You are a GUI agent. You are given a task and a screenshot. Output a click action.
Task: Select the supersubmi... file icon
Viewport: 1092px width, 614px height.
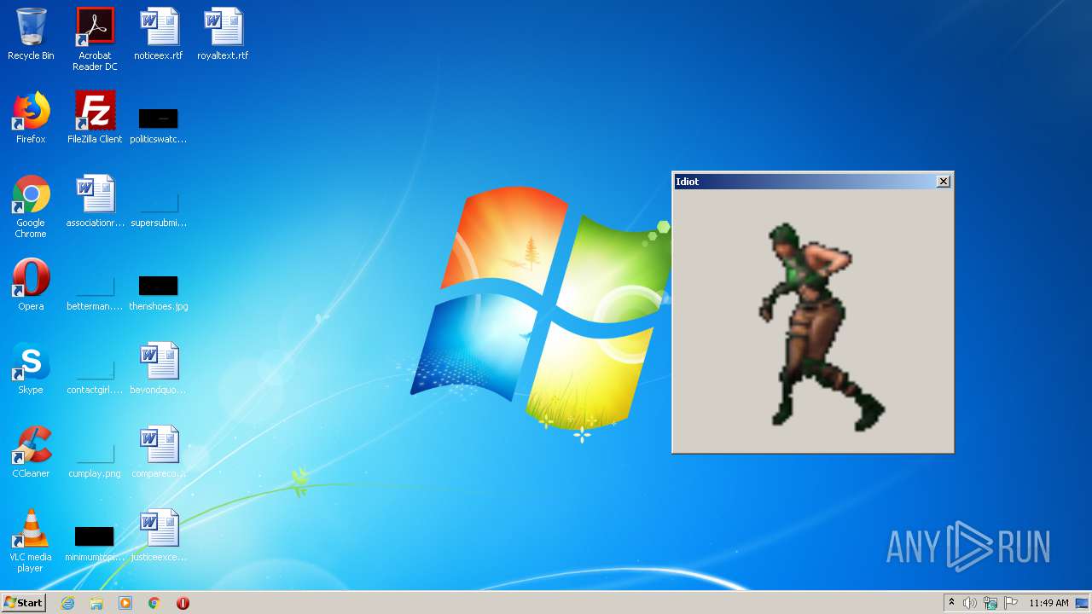(159, 210)
